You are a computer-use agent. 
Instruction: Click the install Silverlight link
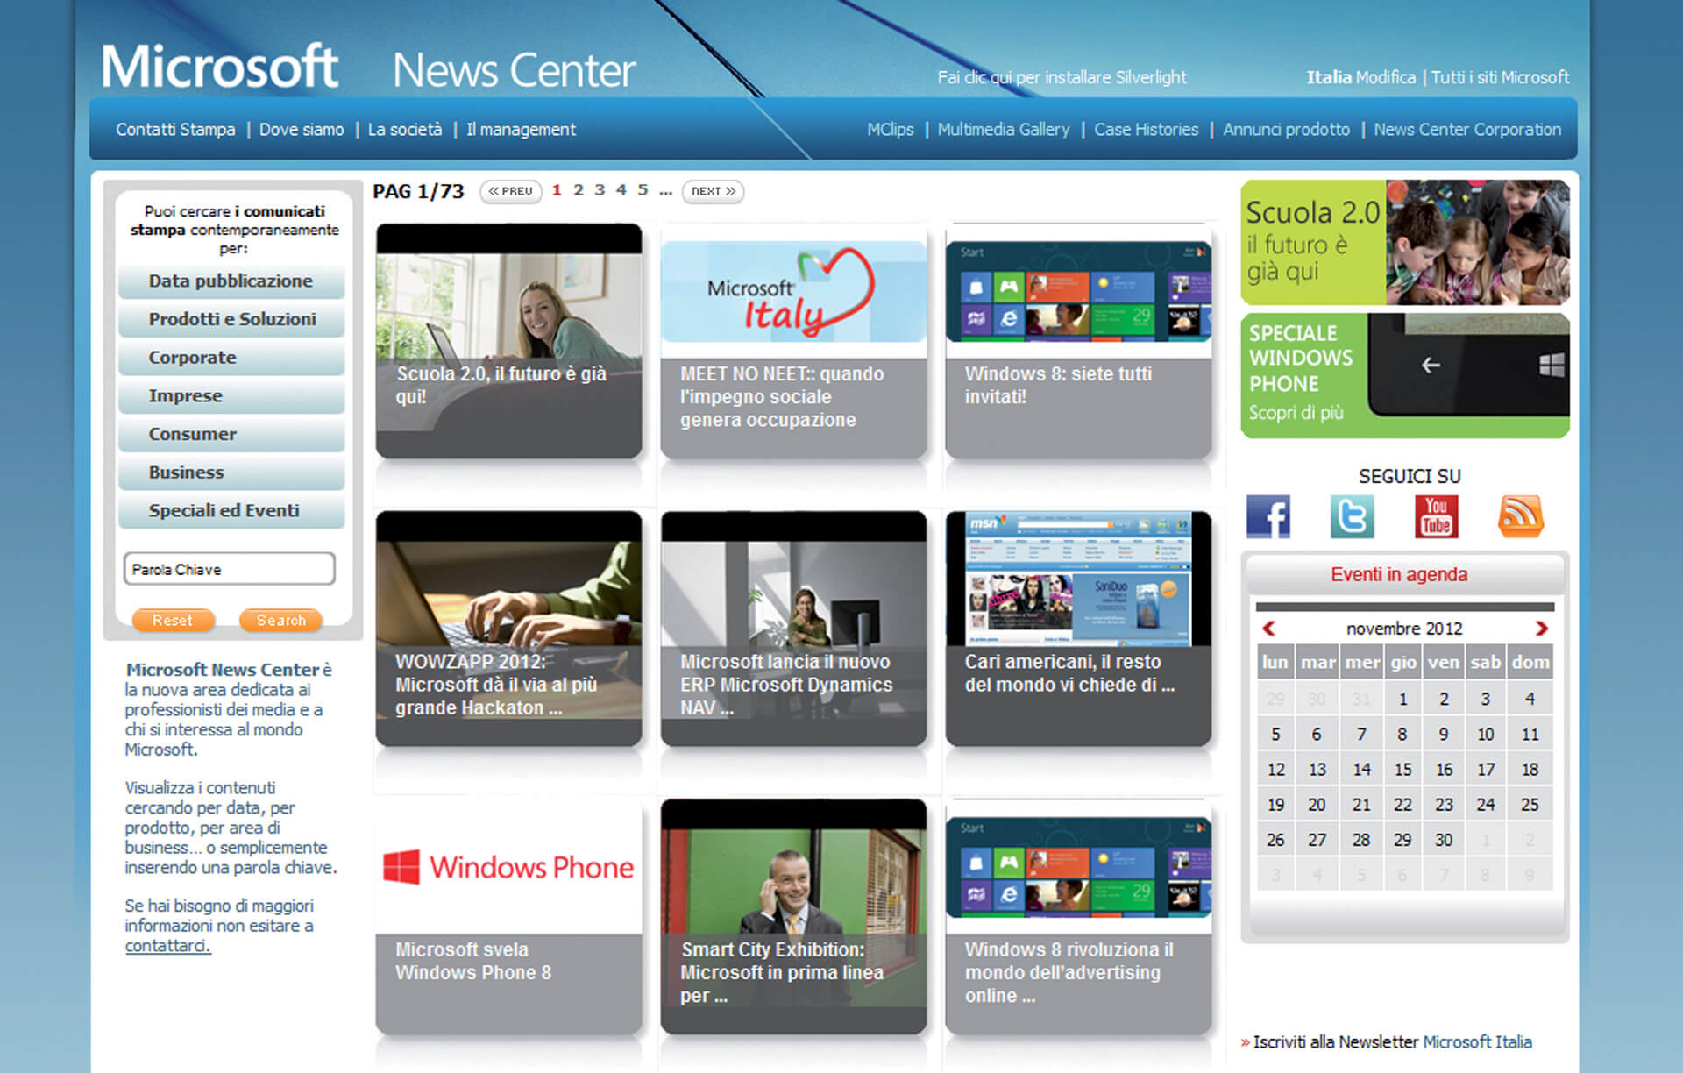pyautogui.click(x=1062, y=77)
